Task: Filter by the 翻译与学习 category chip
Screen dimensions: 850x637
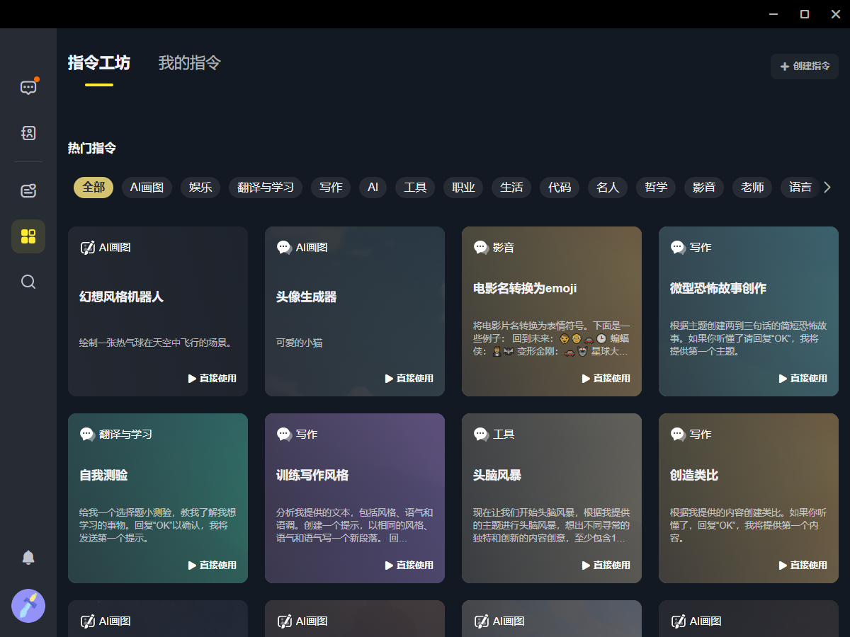Action: coord(266,188)
